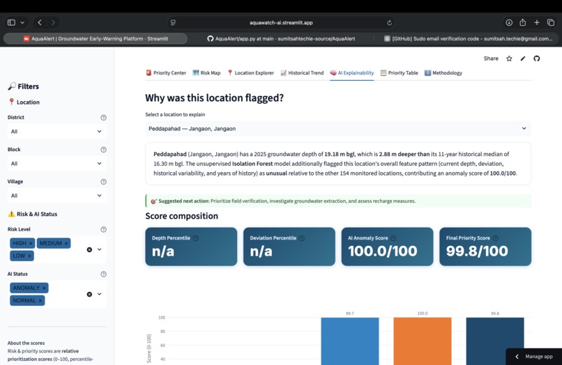Open the Methodology tab
This screenshot has width=562, height=365.
443,72
